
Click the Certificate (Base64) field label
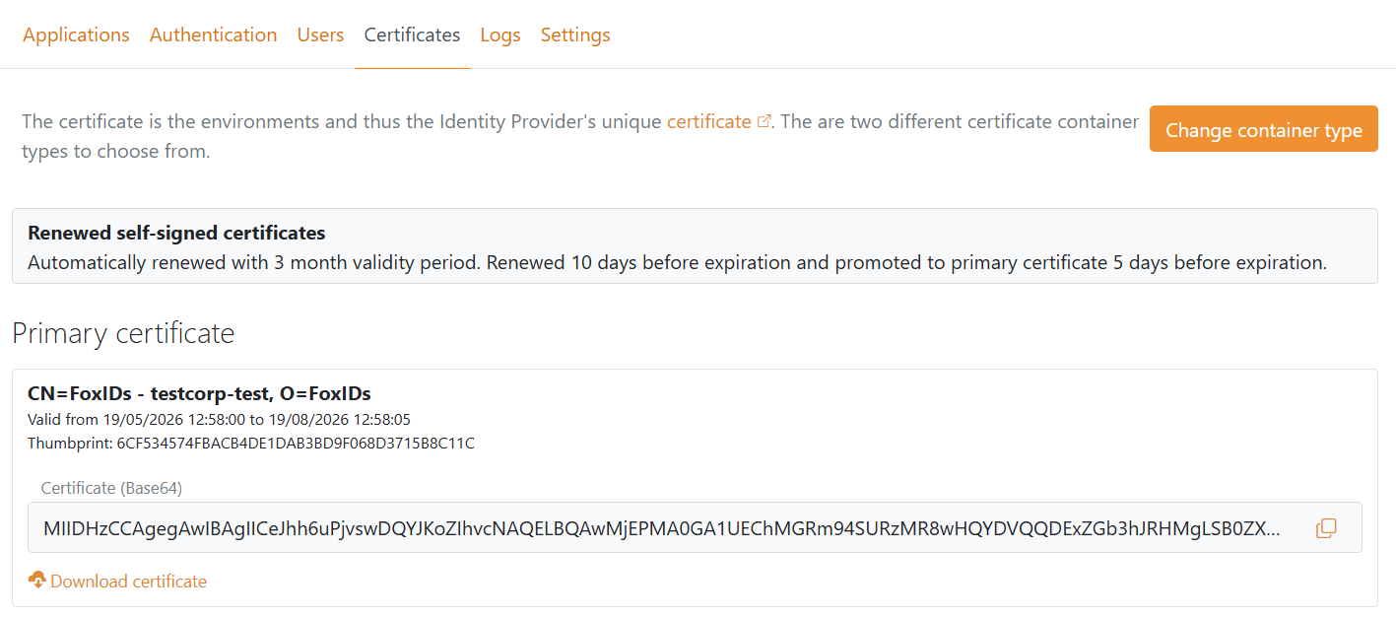click(111, 488)
